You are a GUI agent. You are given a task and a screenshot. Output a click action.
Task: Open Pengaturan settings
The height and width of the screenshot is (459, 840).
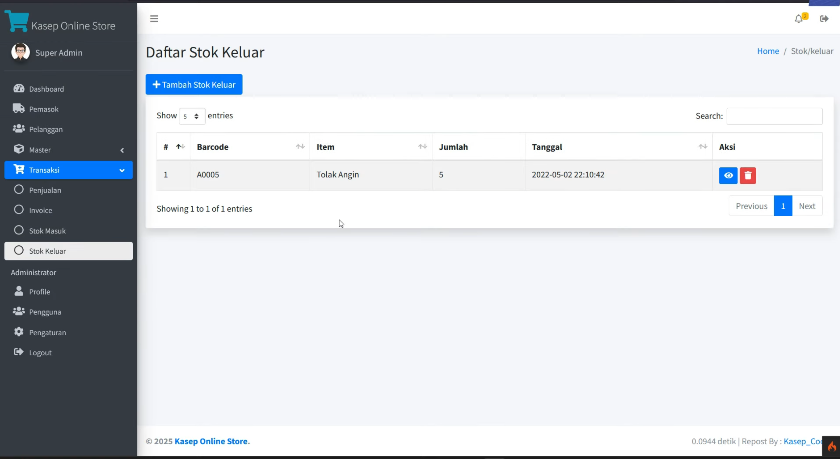pyautogui.click(x=68, y=332)
